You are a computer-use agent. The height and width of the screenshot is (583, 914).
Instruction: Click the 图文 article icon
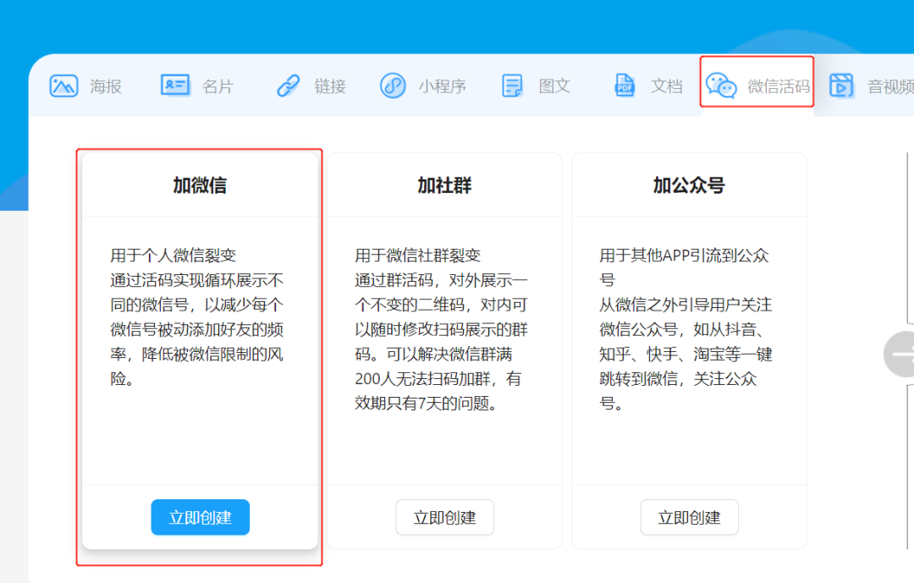(x=512, y=85)
